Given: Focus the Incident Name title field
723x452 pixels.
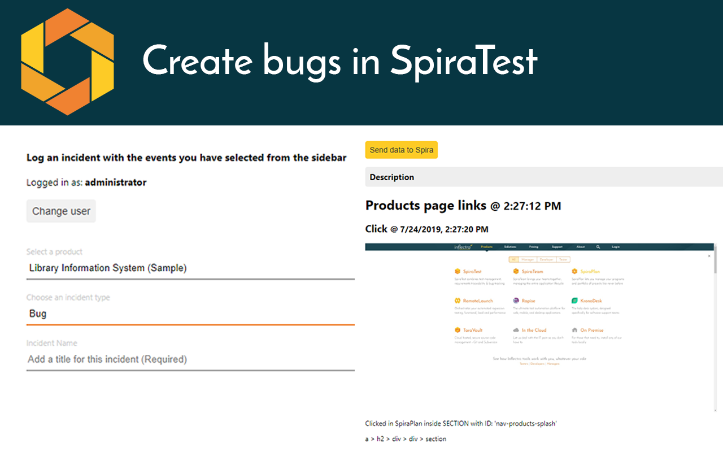Looking at the screenshot, I should coord(190,359).
